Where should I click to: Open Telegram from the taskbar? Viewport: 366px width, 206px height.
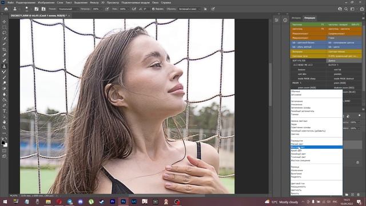pos(70,201)
